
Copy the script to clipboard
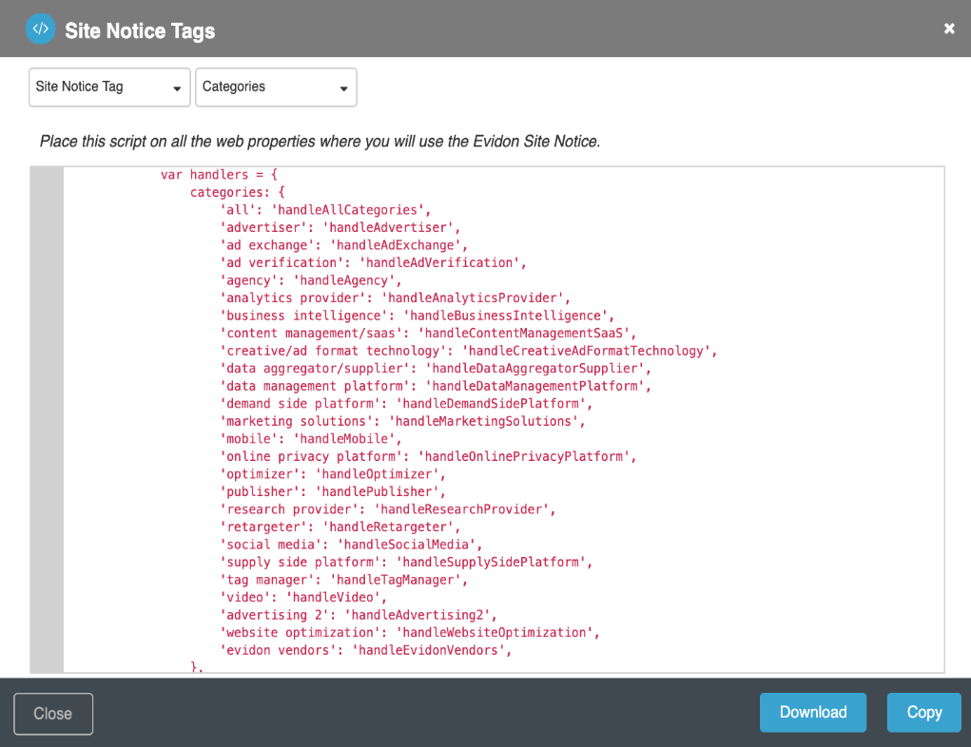click(x=923, y=712)
